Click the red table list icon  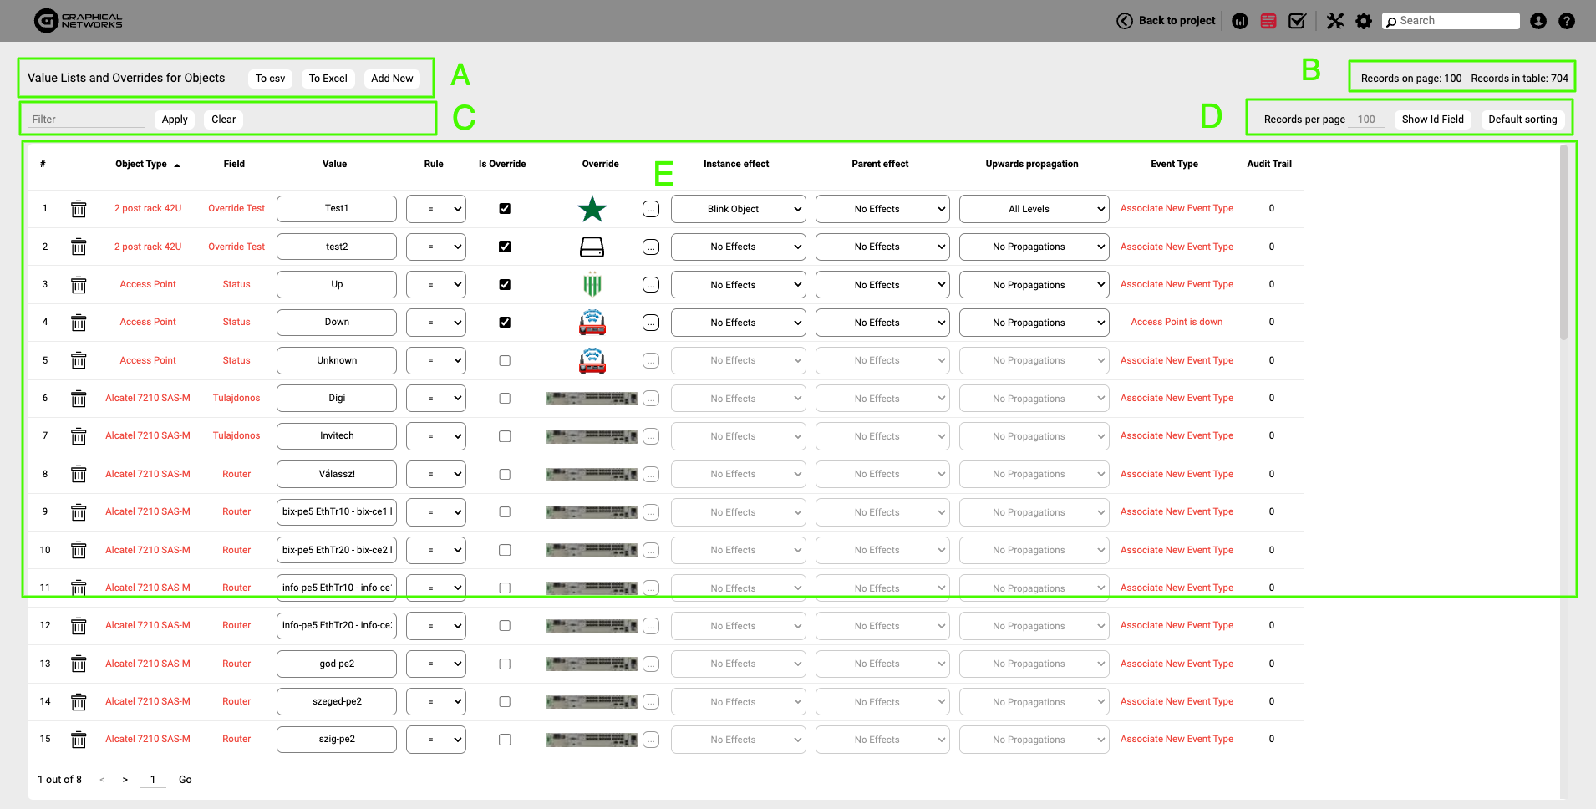(1268, 21)
